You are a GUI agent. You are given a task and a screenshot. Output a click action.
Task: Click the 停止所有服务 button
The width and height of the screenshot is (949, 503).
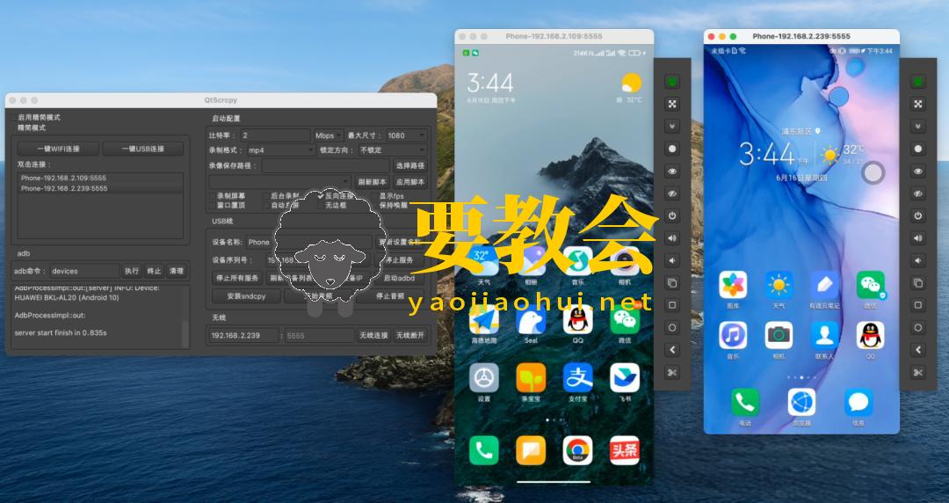click(x=236, y=278)
